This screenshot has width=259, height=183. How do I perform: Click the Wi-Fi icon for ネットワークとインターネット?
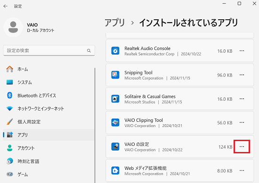[x=9, y=109]
